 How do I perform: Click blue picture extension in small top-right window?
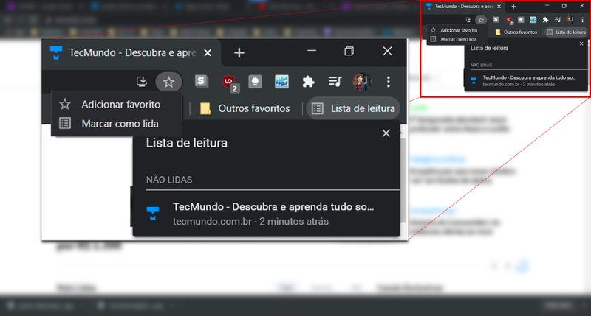(x=533, y=20)
